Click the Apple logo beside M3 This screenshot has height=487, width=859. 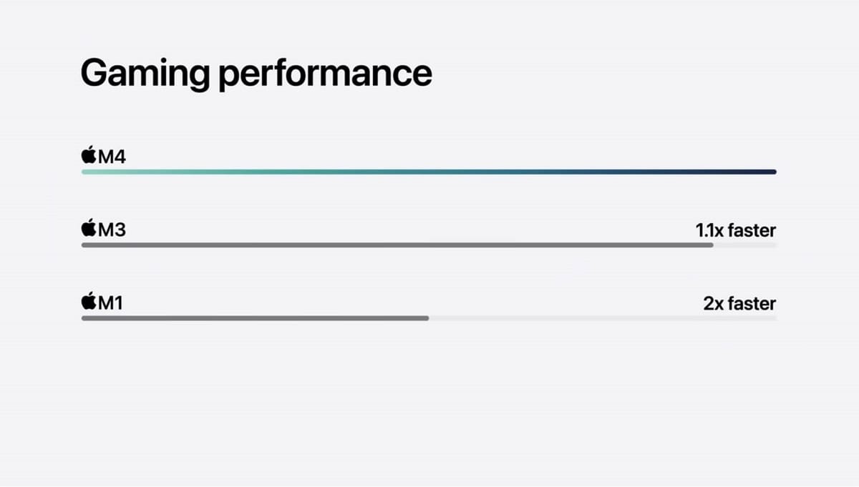tap(89, 229)
